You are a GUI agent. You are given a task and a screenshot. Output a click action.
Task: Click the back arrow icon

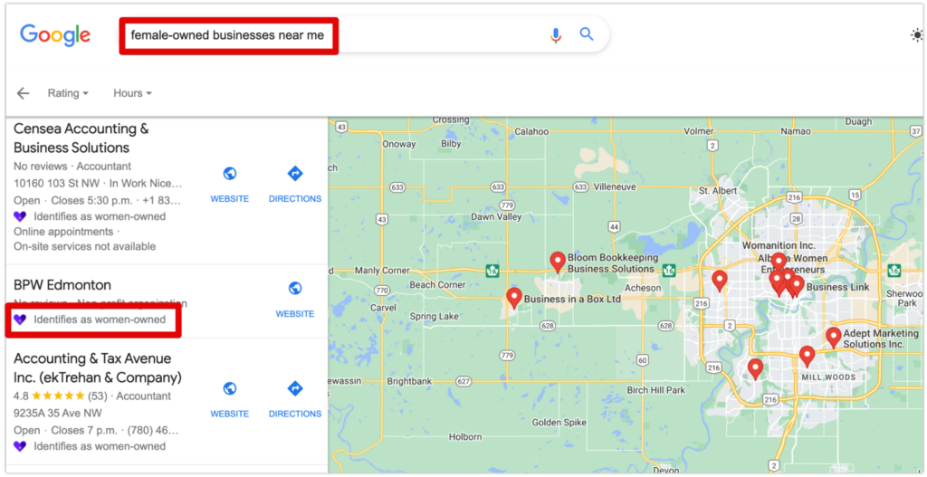tap(24, 93)
